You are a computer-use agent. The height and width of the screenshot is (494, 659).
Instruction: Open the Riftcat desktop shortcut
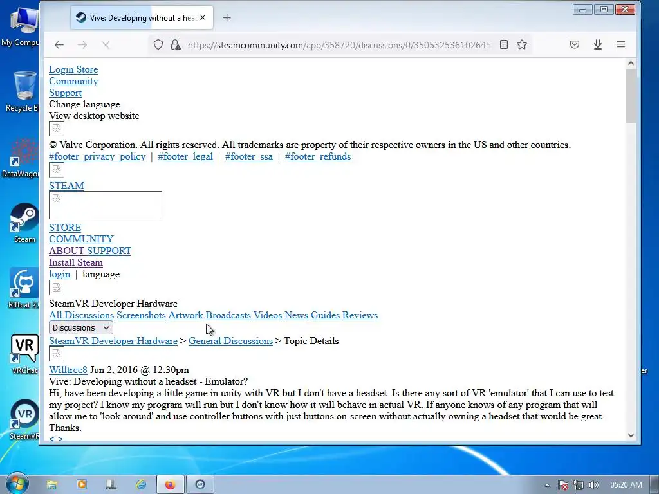24,288
